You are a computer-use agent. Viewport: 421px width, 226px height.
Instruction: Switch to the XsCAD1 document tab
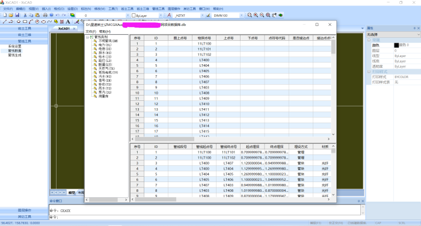(64, 28)
